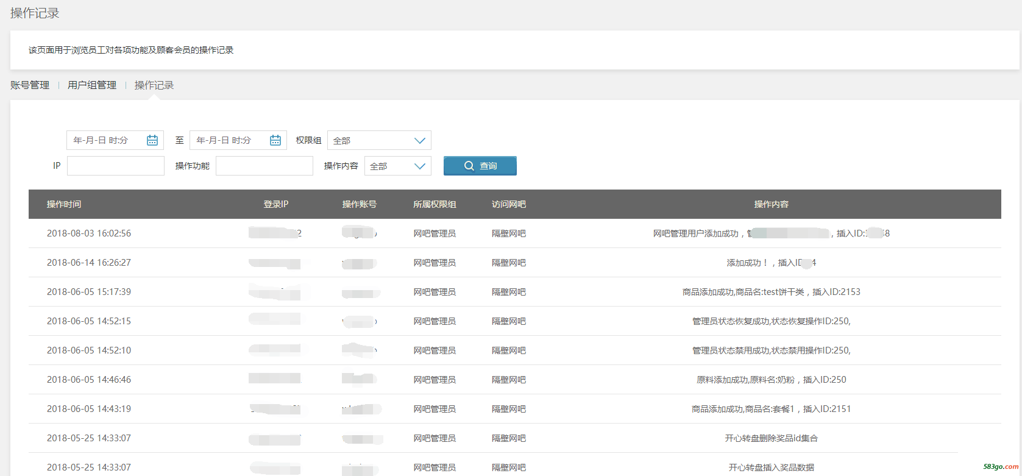
Task: Open the start date calendar picker icon
Action: click(x=152, y=140)
